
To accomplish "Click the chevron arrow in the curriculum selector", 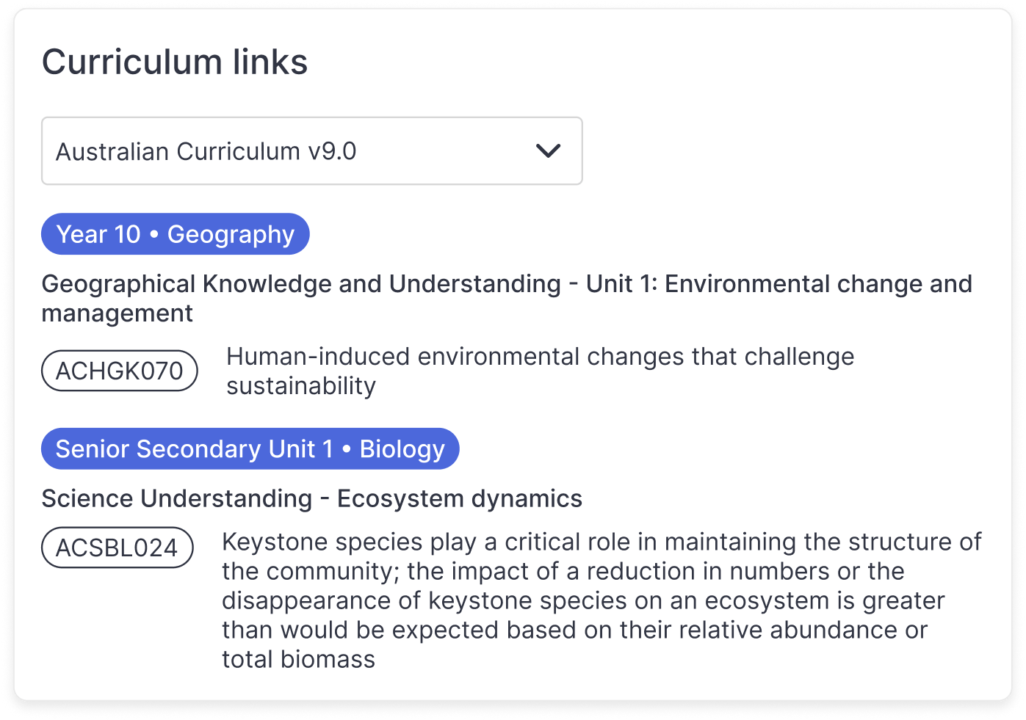I will [548, 151].
